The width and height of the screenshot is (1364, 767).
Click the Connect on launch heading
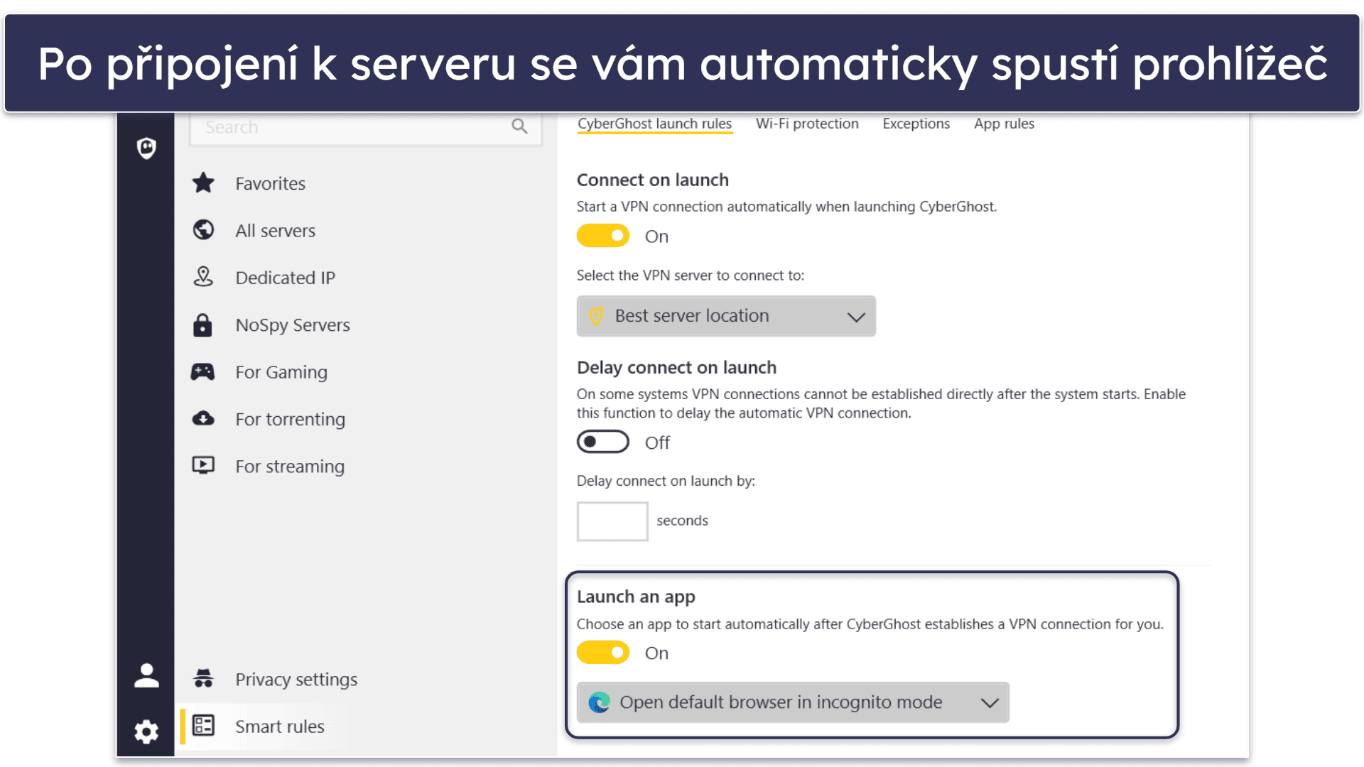(x=652, y=180)
